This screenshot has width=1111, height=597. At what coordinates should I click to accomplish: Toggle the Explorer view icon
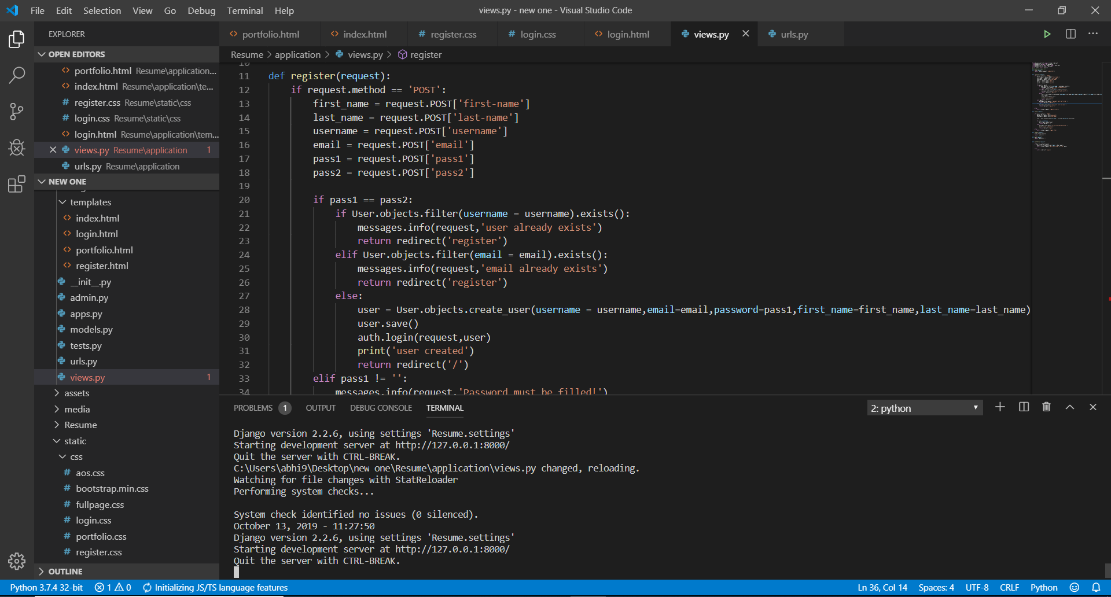[17, 39]
